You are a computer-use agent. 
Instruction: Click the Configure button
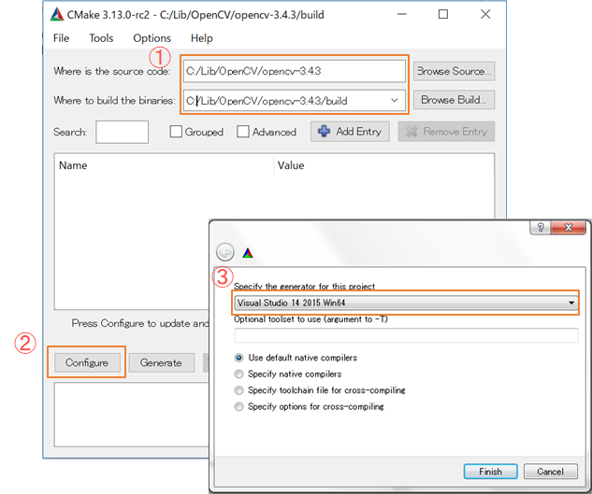(x=87, y=362)
